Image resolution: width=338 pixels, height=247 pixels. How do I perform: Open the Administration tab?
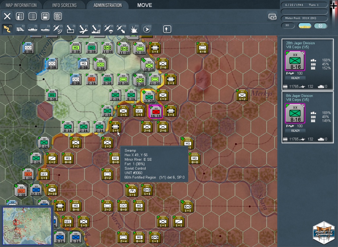(x=108, y=5)
